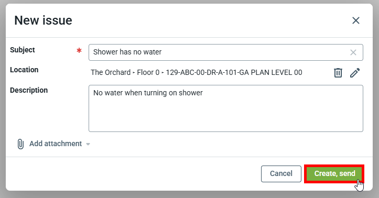Click the Description field label
The height and width of the screenshot is (198, 379).
(x=29, y=90)
